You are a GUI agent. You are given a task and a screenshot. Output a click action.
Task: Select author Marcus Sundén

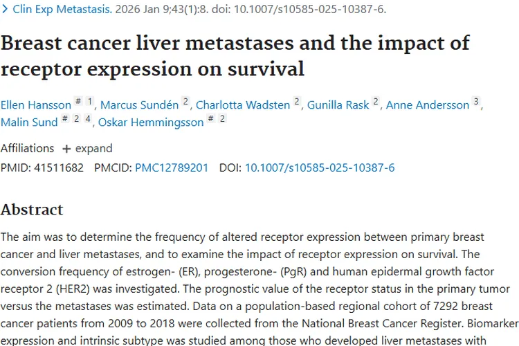point(139,105)
